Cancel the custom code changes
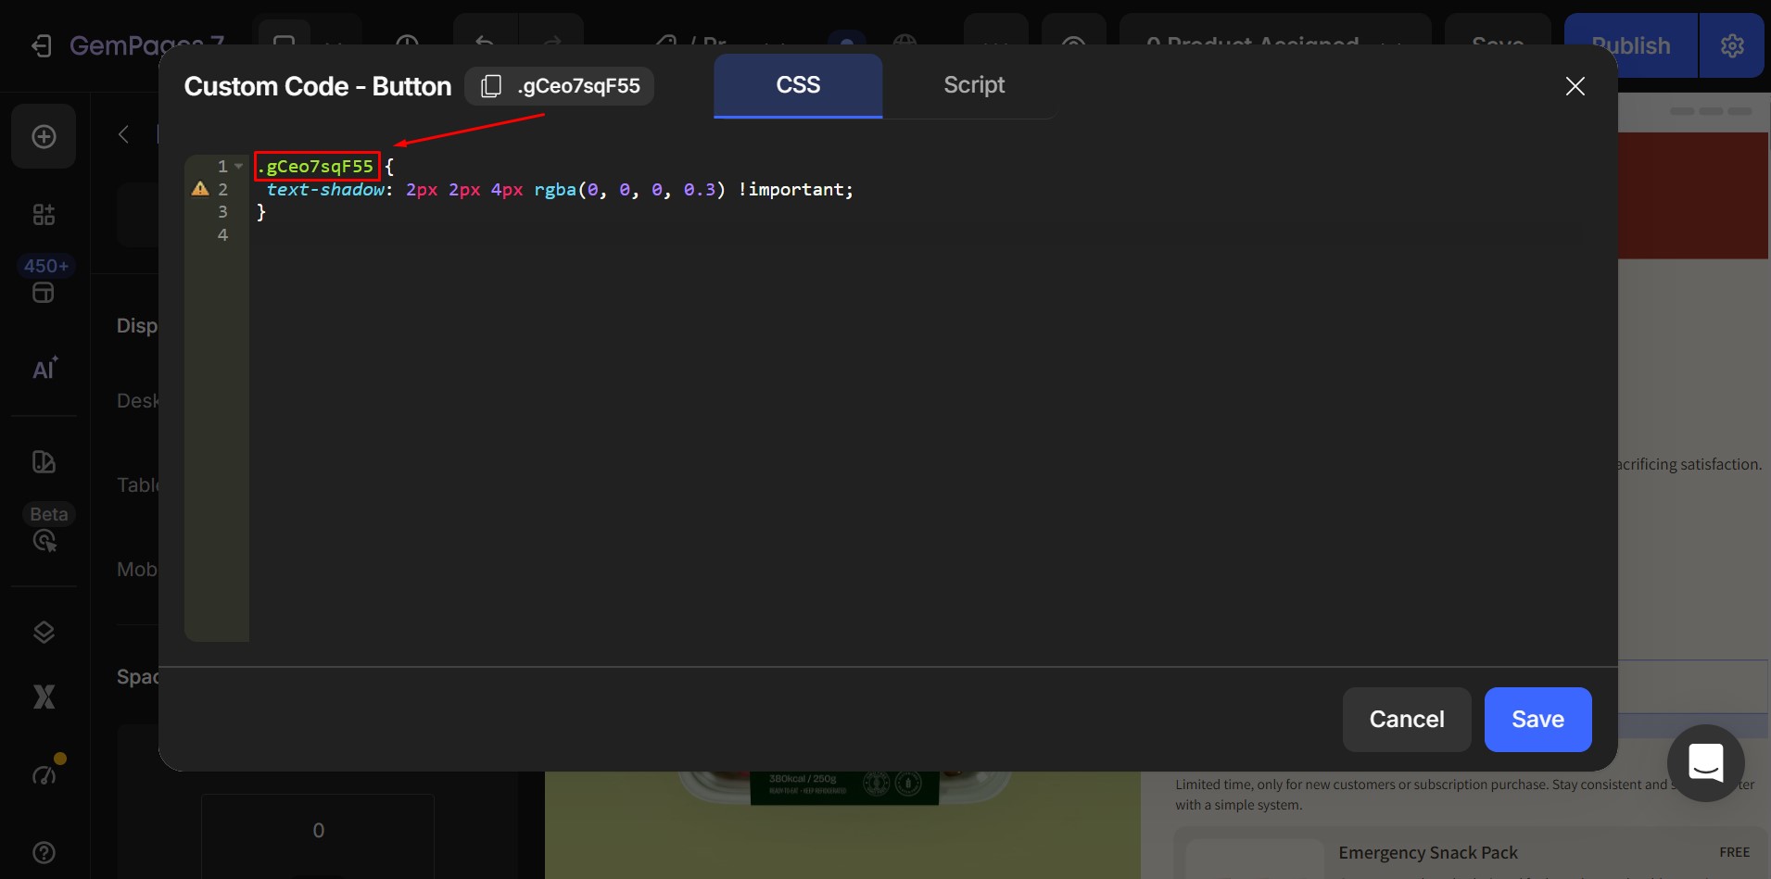 point(1406,719)
